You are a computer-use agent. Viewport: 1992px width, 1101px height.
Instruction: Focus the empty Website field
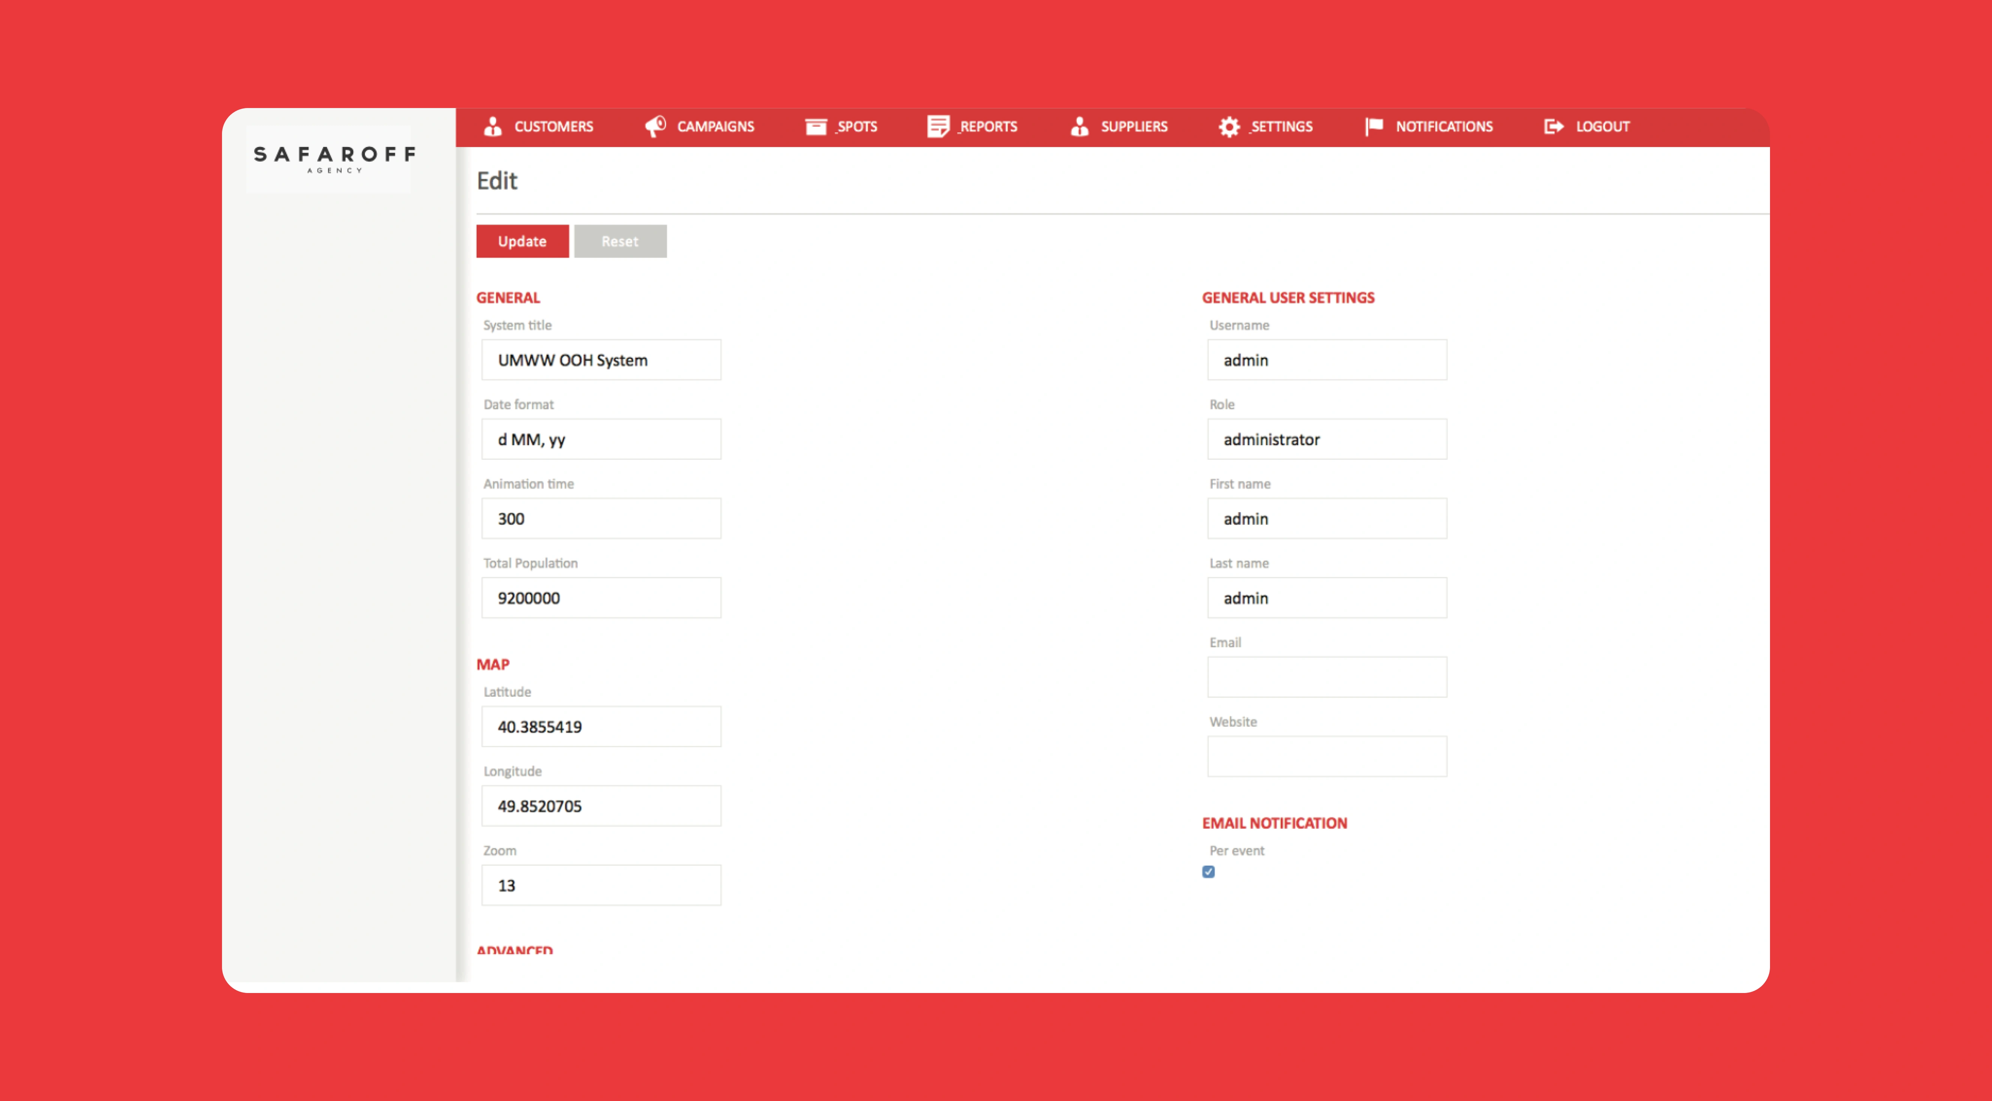tap(1327, 756)
